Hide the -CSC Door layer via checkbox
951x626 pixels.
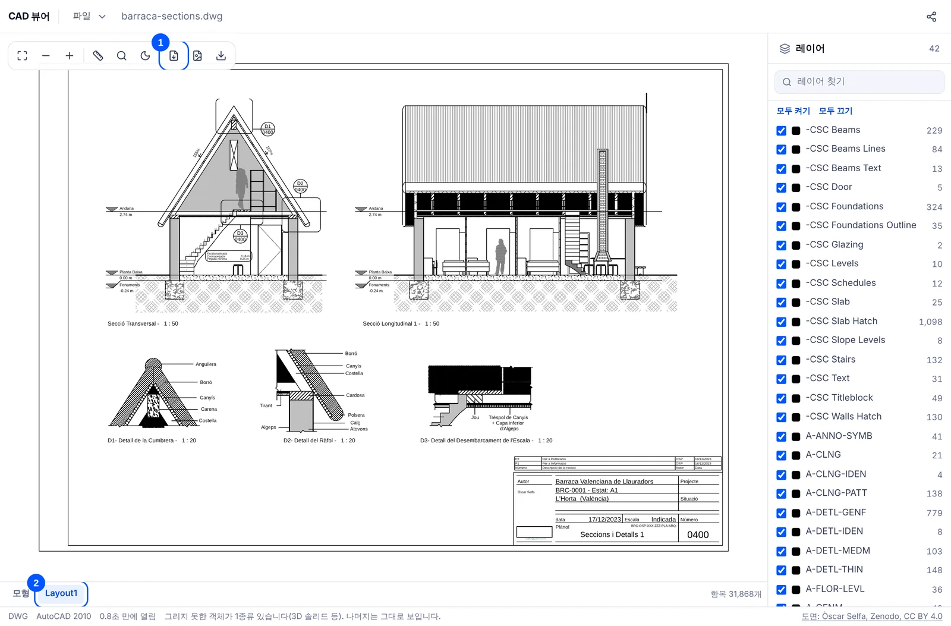click(782, 188)
